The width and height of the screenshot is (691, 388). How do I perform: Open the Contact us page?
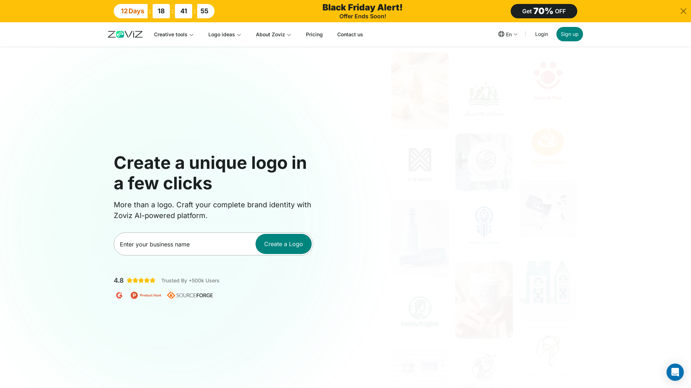[x=350, y=34]
